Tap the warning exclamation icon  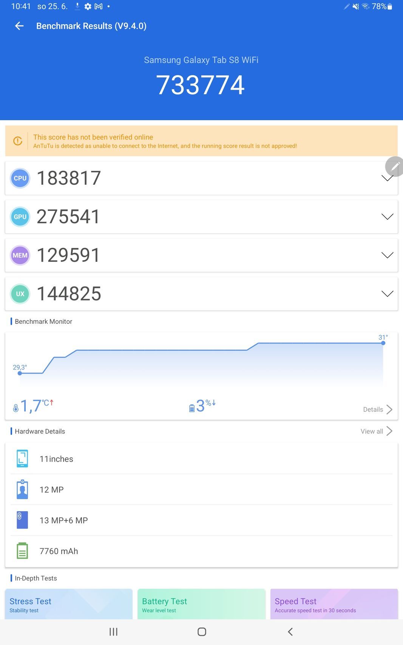tap(18, 141)
